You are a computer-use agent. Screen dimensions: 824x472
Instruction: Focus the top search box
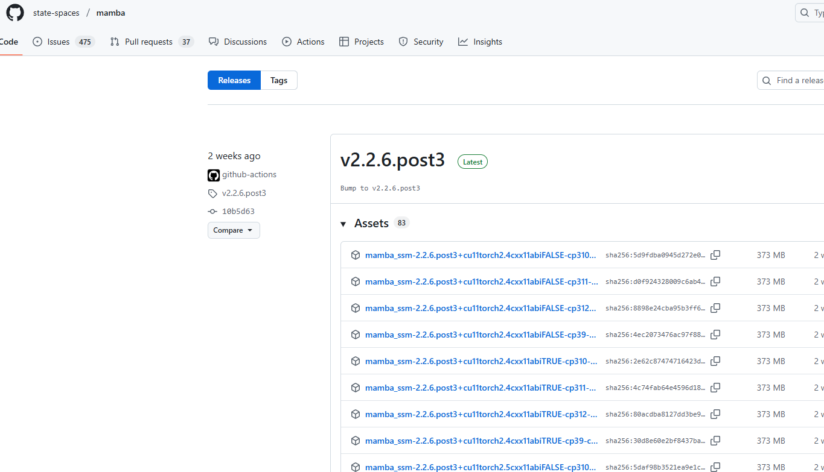(x=810, y=13)
